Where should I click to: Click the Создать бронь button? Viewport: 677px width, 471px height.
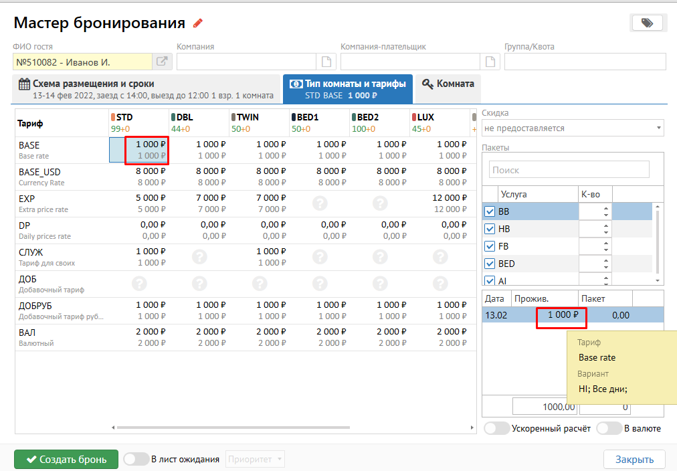click(x=66, y=460)
